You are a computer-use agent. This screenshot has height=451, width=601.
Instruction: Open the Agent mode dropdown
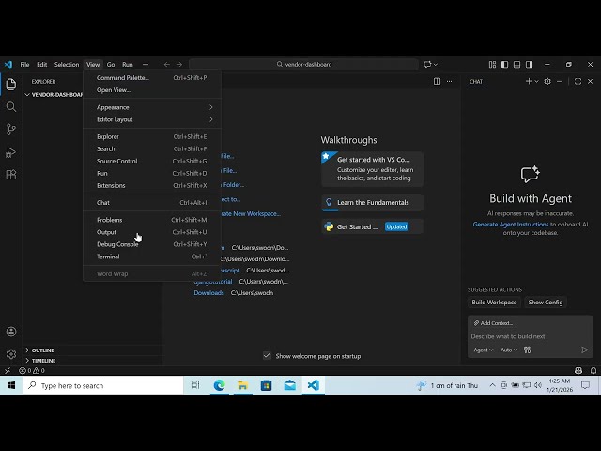point(483,350)
